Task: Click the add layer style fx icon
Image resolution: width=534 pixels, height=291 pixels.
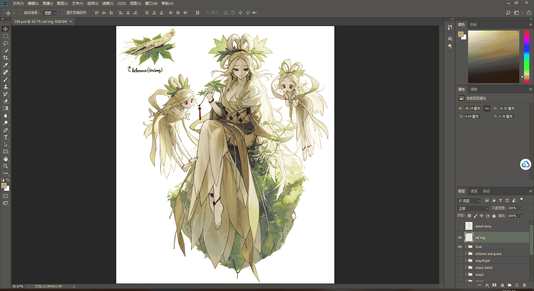Action: click(487, 285)
